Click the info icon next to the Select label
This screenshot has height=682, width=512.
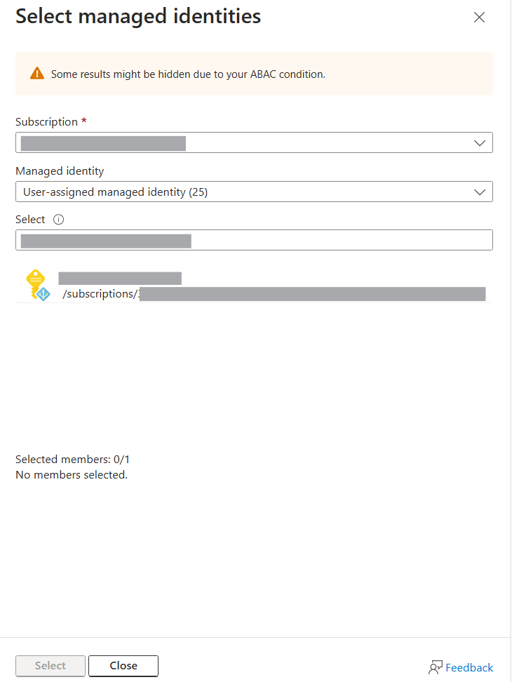[59, 219]
